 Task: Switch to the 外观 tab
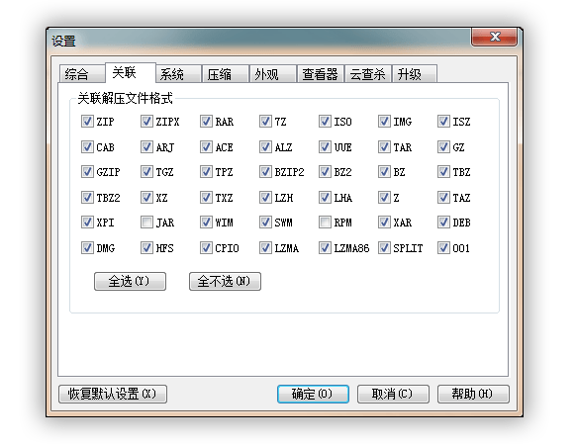click(273, 74)
